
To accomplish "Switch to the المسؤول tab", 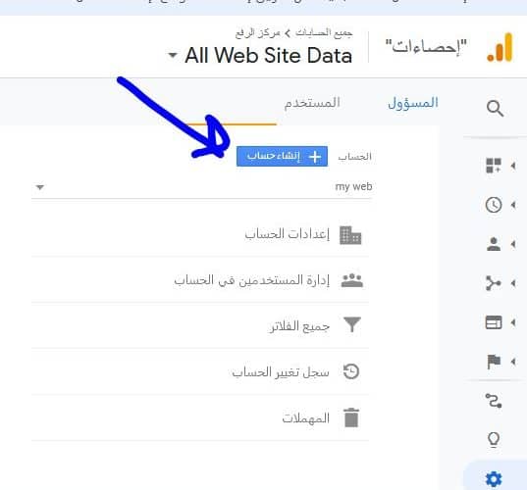I will pyautogui.click(x=413, y=103).
